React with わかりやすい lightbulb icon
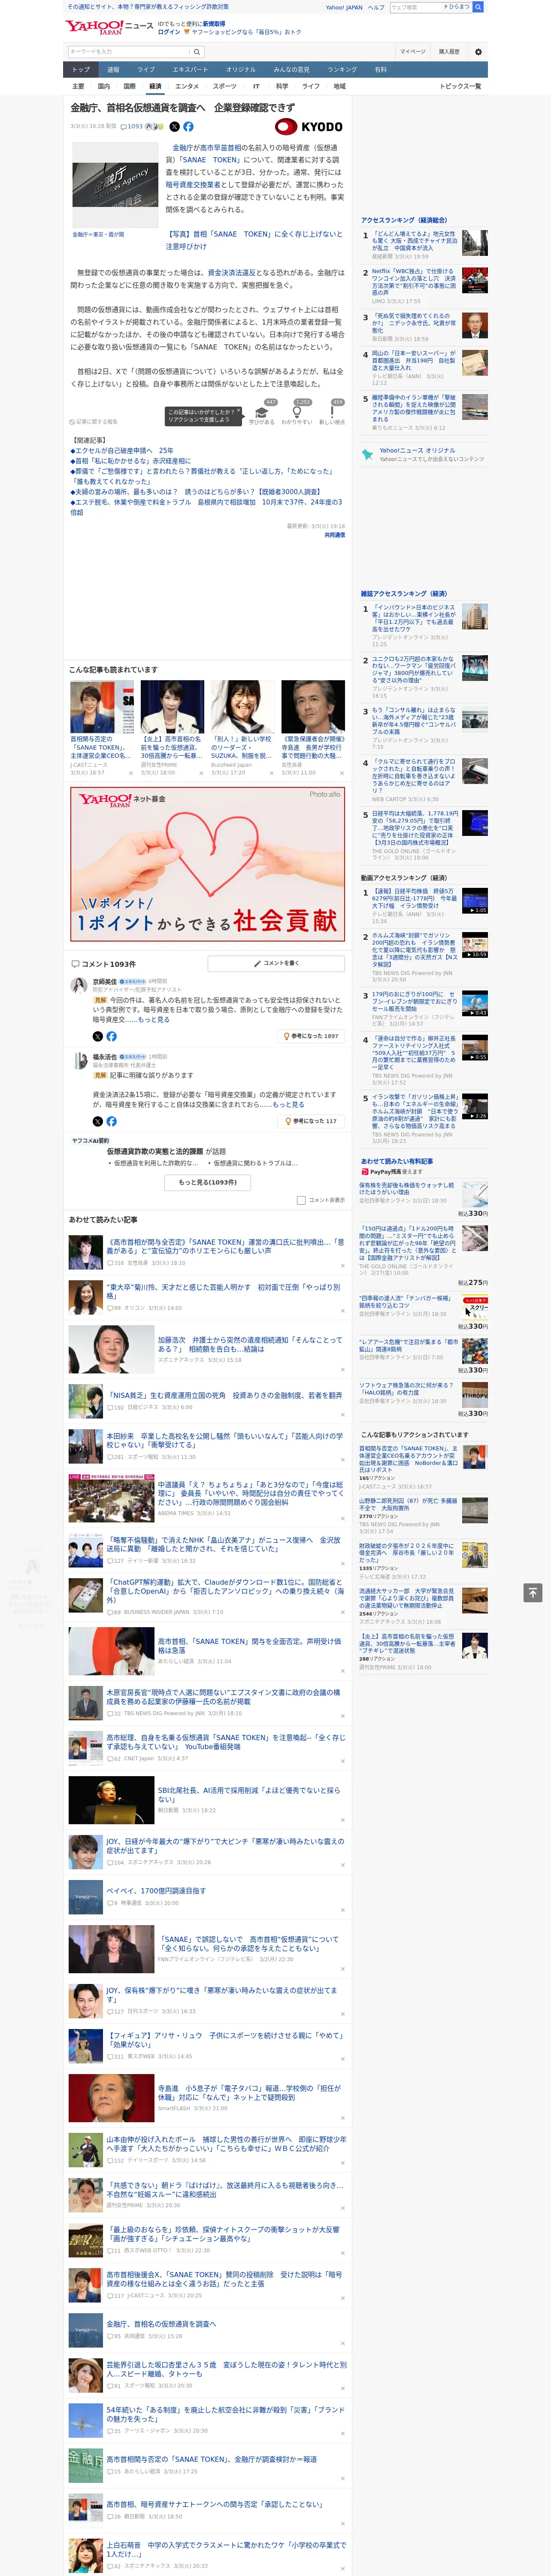The width and height of the screenshot is (551, 2576). tap(297, 412)
